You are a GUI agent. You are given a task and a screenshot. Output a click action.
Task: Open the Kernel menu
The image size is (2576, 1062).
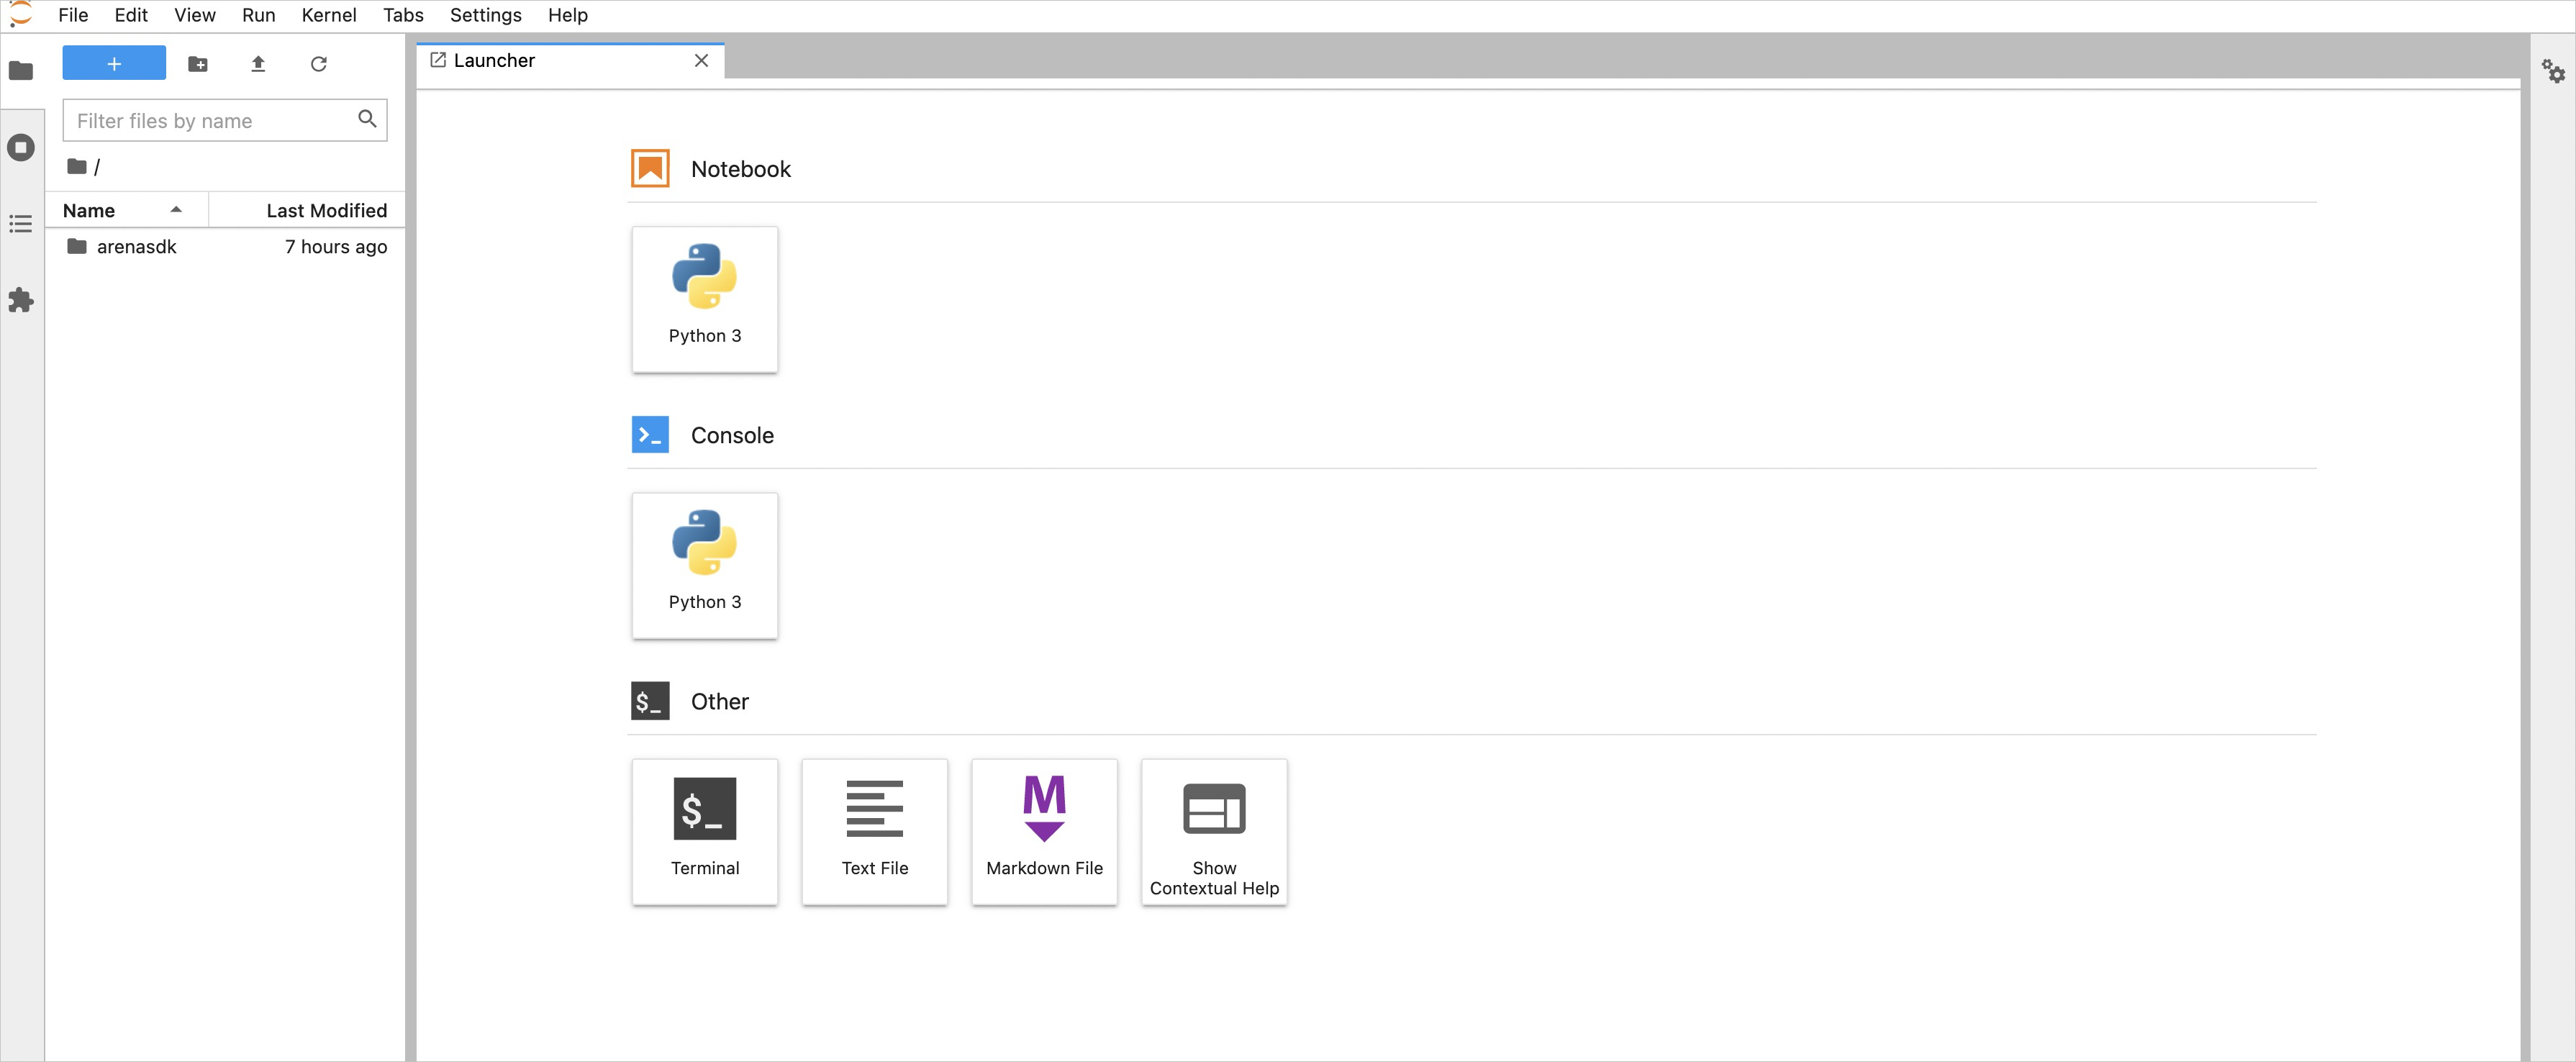(328, 15)
